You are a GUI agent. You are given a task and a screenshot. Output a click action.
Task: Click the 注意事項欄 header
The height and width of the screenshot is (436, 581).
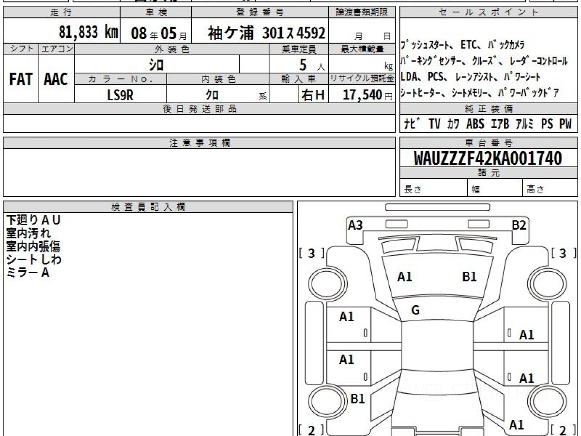[x=199, y=143]
